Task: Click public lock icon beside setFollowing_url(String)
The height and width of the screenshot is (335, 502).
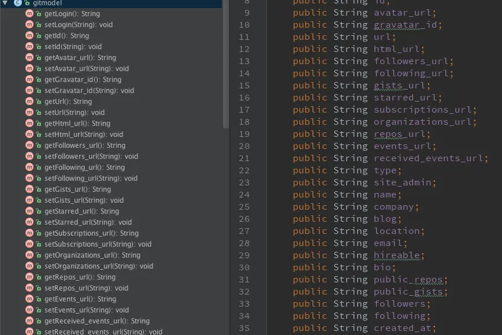Action: click(x=39, y=178)
